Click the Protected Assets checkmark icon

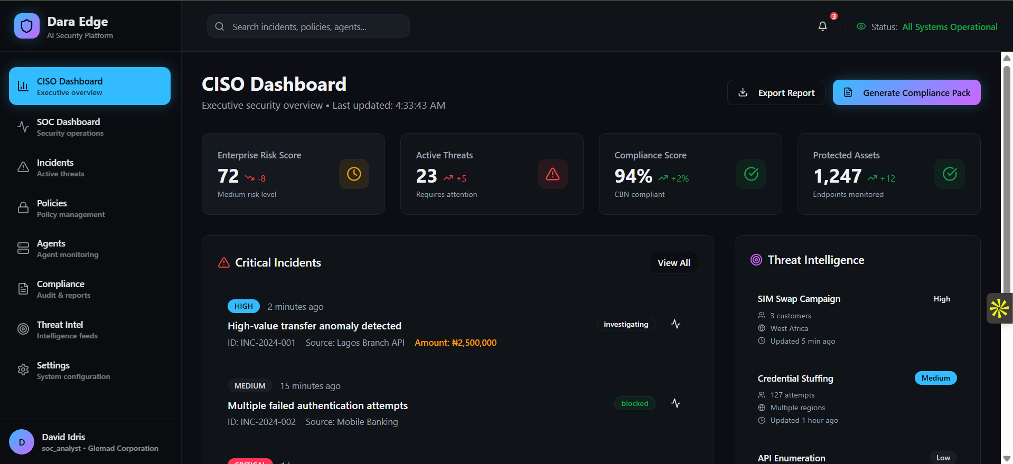[950, 174]
